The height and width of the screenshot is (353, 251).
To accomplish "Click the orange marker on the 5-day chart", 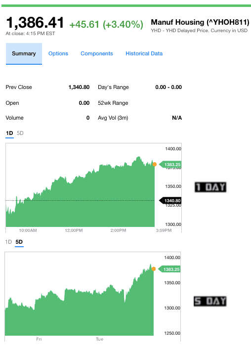I will point(154,269).
